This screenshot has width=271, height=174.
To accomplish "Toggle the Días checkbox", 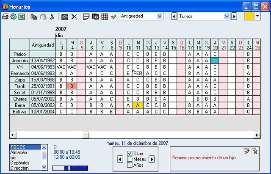I will (x=130, y=153).
